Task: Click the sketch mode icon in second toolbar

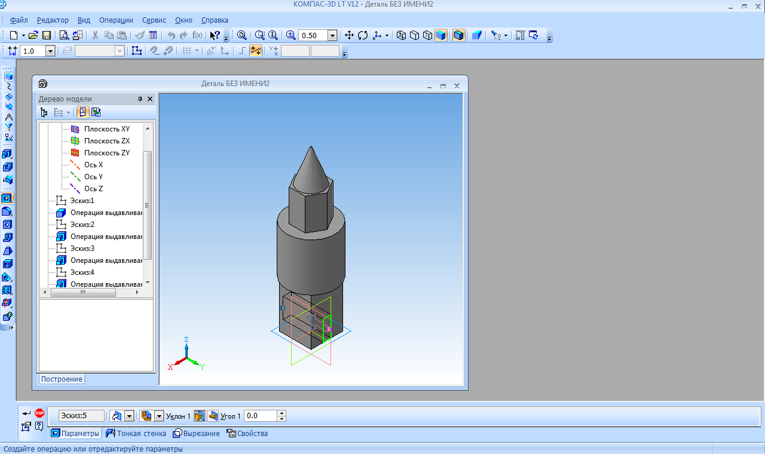Action: point(137,51)
